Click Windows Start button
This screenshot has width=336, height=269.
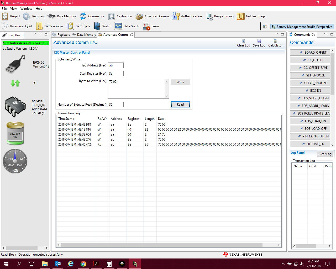pos(6,264)
